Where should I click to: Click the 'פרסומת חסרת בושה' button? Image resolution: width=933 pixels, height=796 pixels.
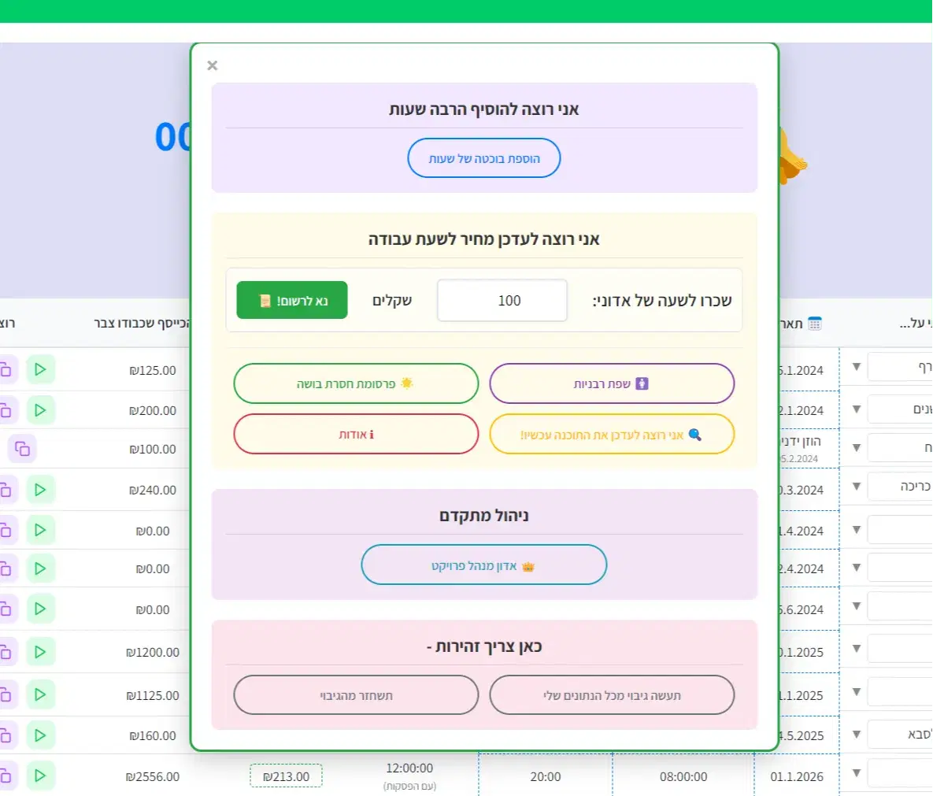(x=356, y=384)
